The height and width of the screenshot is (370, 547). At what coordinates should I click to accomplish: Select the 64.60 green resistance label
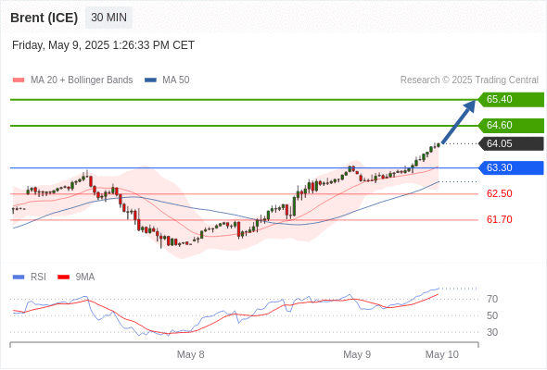click(511, 125)
